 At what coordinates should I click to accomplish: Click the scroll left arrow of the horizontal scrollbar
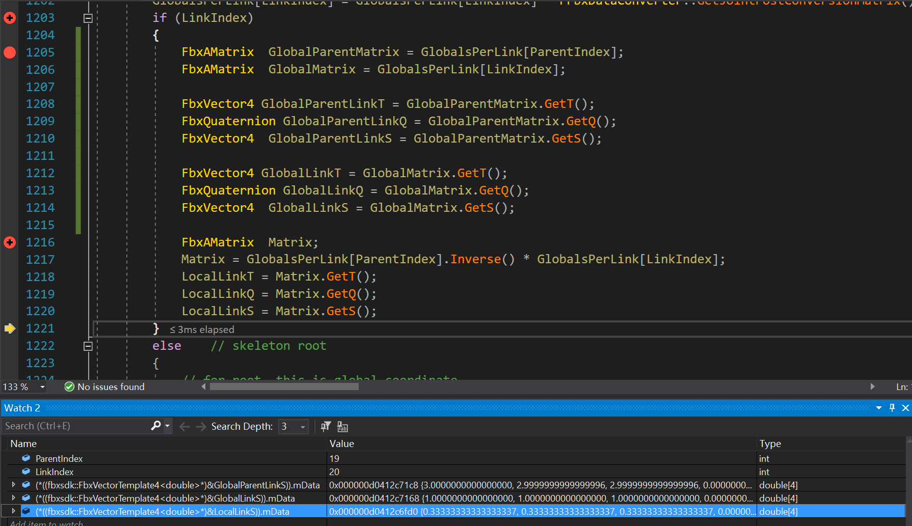pyautogui.click(x=204, y=386)
